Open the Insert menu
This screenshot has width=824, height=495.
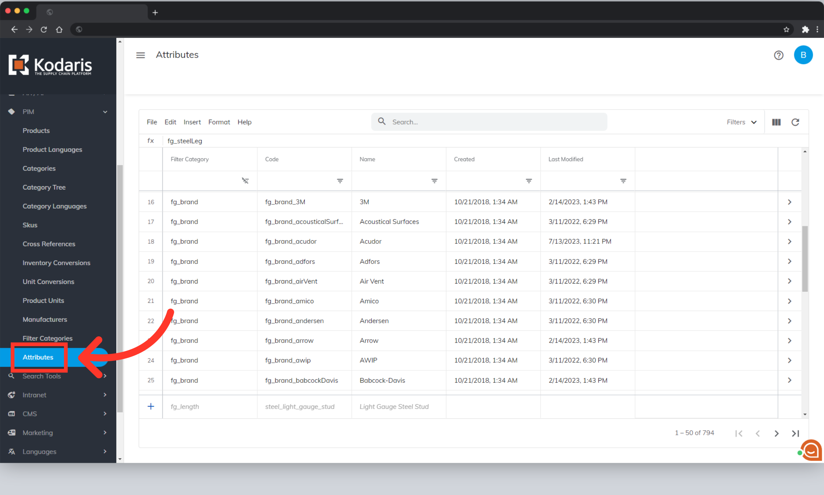[192, 122]
